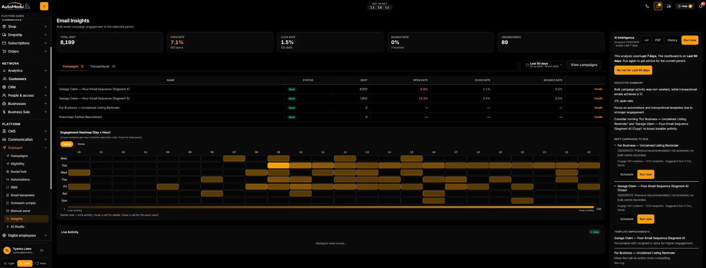Open Automations in the sidebar
The image size is (706, 268).
(x=20, y=180)
